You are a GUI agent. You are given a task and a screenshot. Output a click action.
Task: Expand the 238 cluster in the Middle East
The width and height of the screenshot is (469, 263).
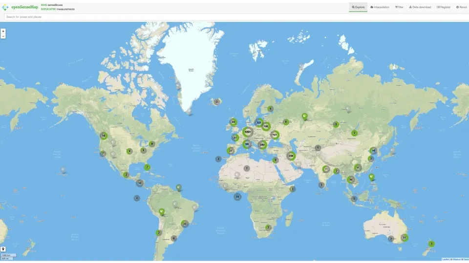(x=291, y=156)
